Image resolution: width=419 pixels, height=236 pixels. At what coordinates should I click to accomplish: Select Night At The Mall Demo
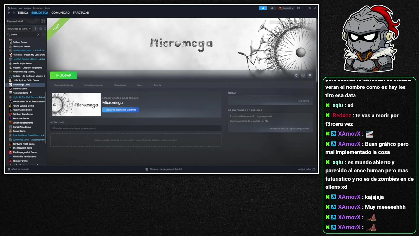click(27, 97)
